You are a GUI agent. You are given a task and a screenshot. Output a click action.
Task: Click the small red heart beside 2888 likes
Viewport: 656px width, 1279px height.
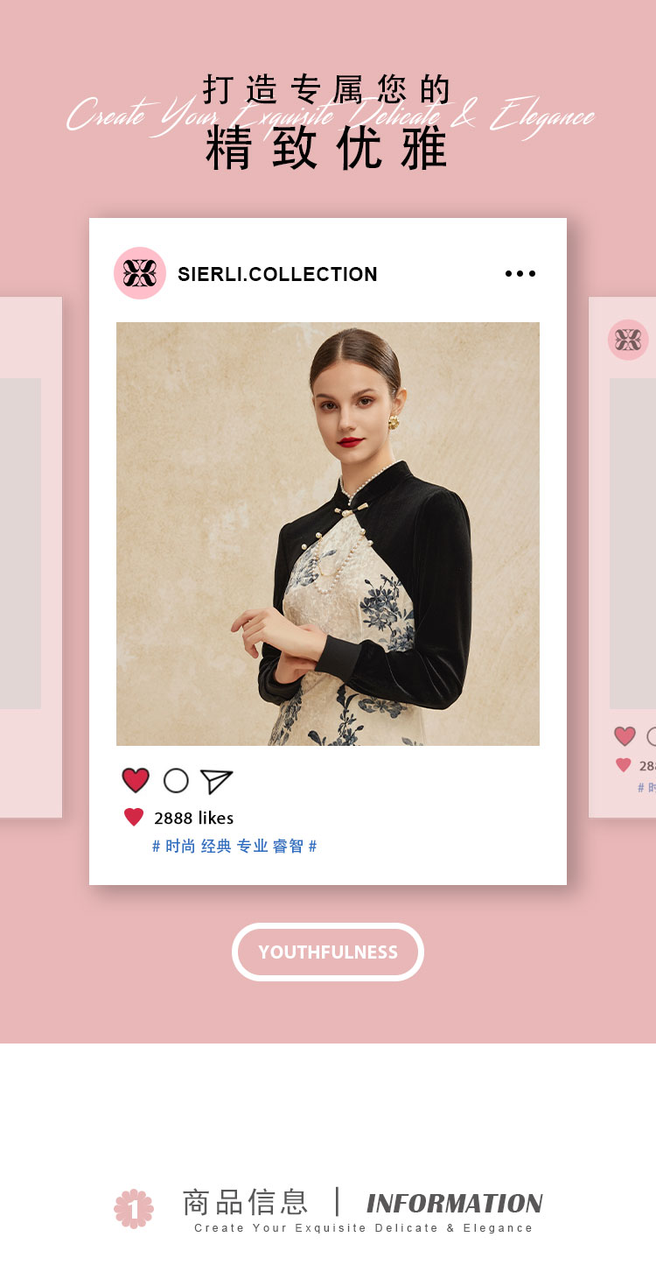pos(134,818)
